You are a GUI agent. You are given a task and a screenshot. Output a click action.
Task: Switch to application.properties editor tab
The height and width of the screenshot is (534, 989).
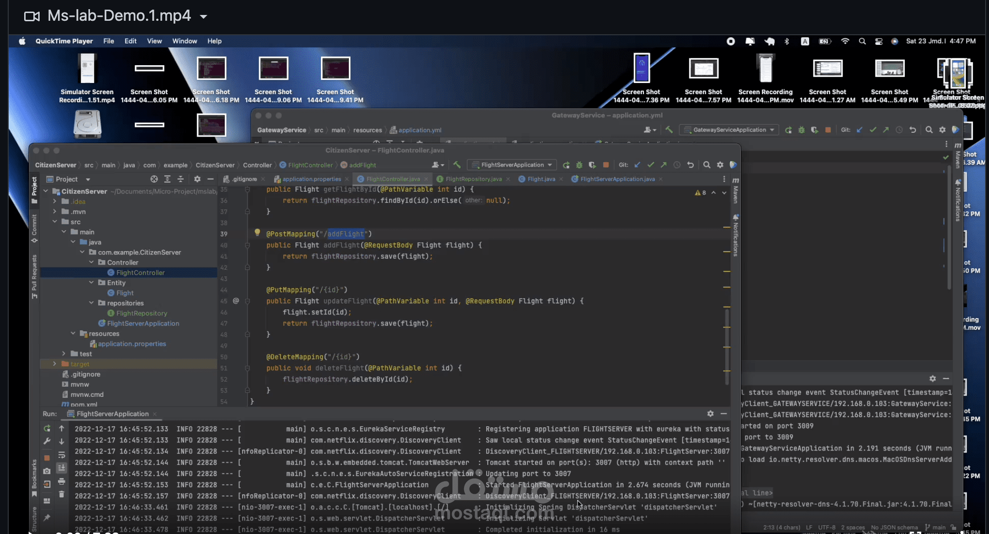pyautogui.click(x=311, y=179)
